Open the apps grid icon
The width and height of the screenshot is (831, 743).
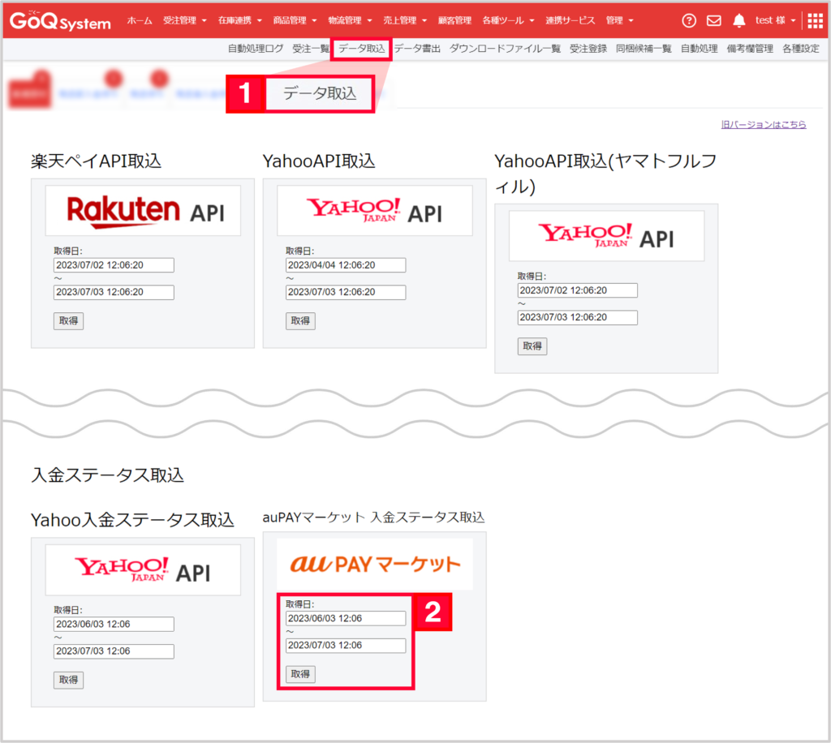tap(814, 19)
